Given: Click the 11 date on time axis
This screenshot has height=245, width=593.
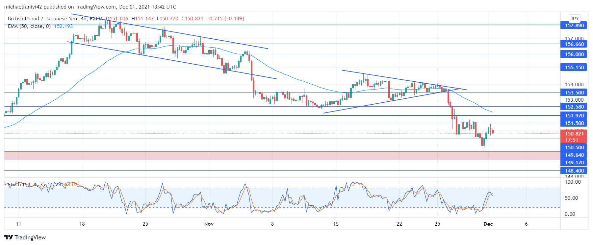Looking at the screenshot, I should click(x=18, y=224).
